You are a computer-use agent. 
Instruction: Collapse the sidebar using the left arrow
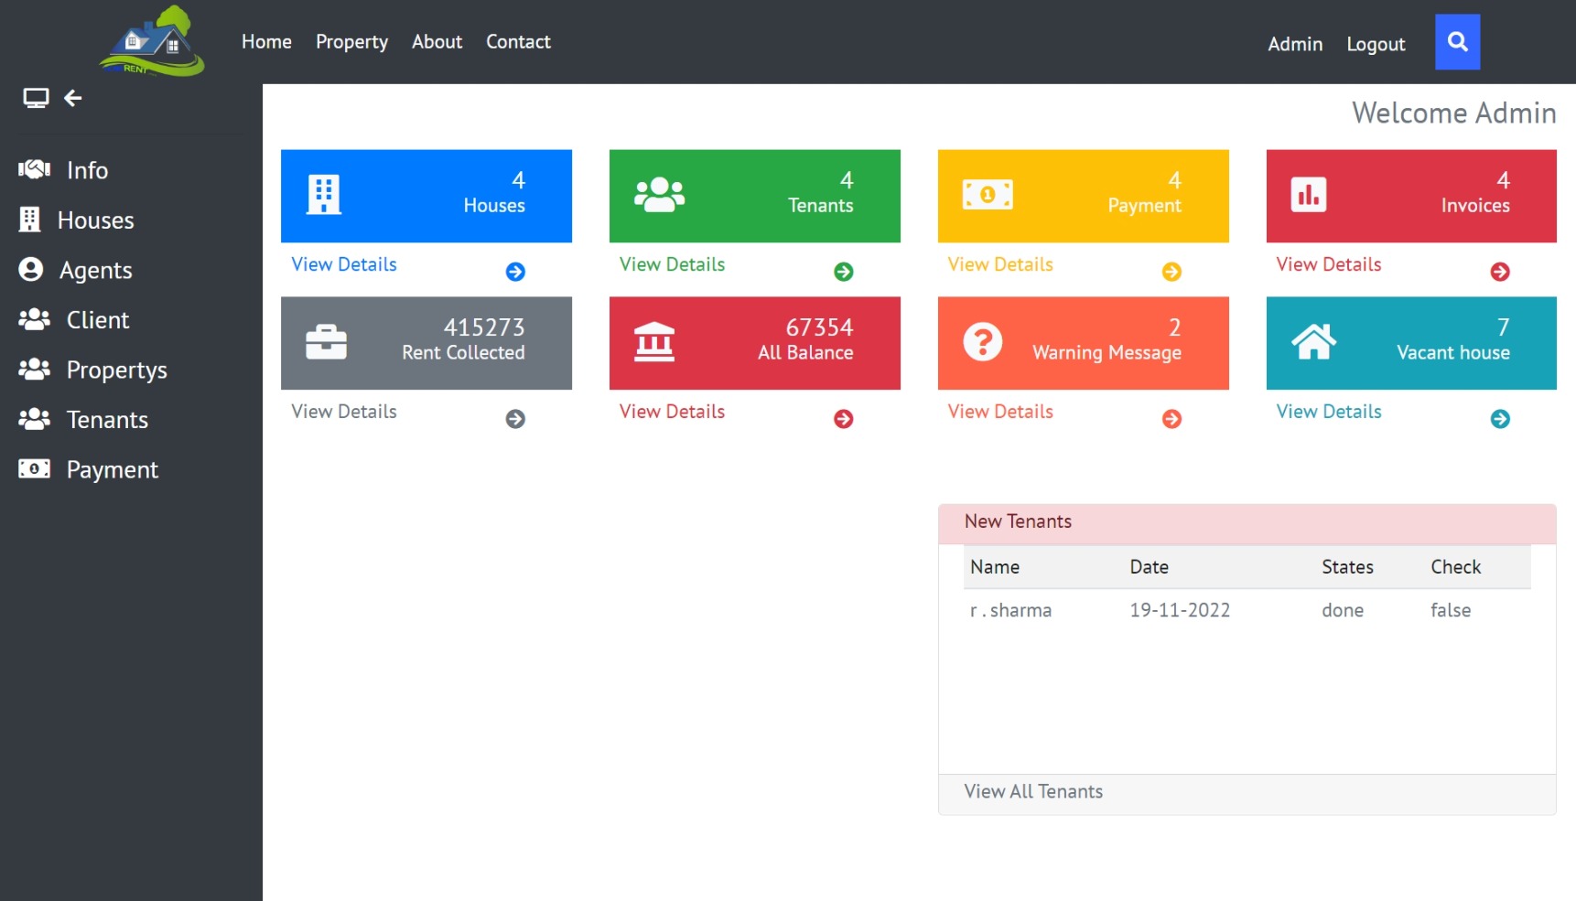[72, 98]
